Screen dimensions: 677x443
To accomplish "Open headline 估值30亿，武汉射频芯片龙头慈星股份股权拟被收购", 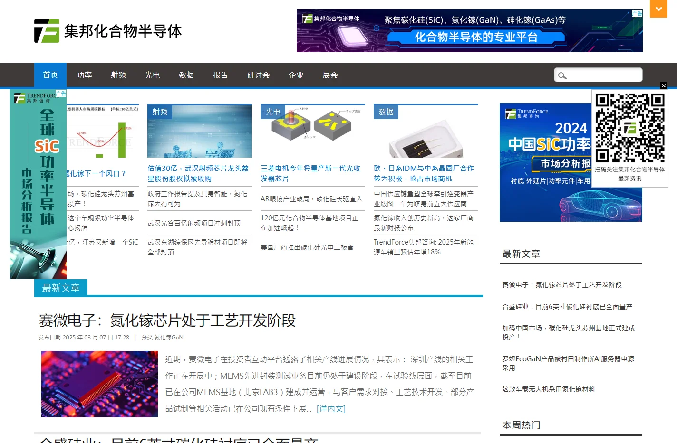I will pos(198,173).
